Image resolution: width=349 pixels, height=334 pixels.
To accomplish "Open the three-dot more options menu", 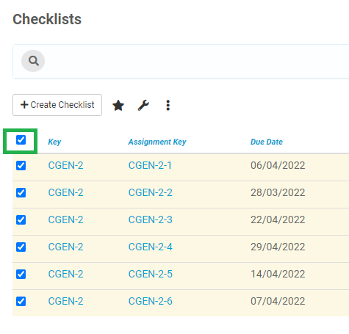I will click(x=168, y=105).
